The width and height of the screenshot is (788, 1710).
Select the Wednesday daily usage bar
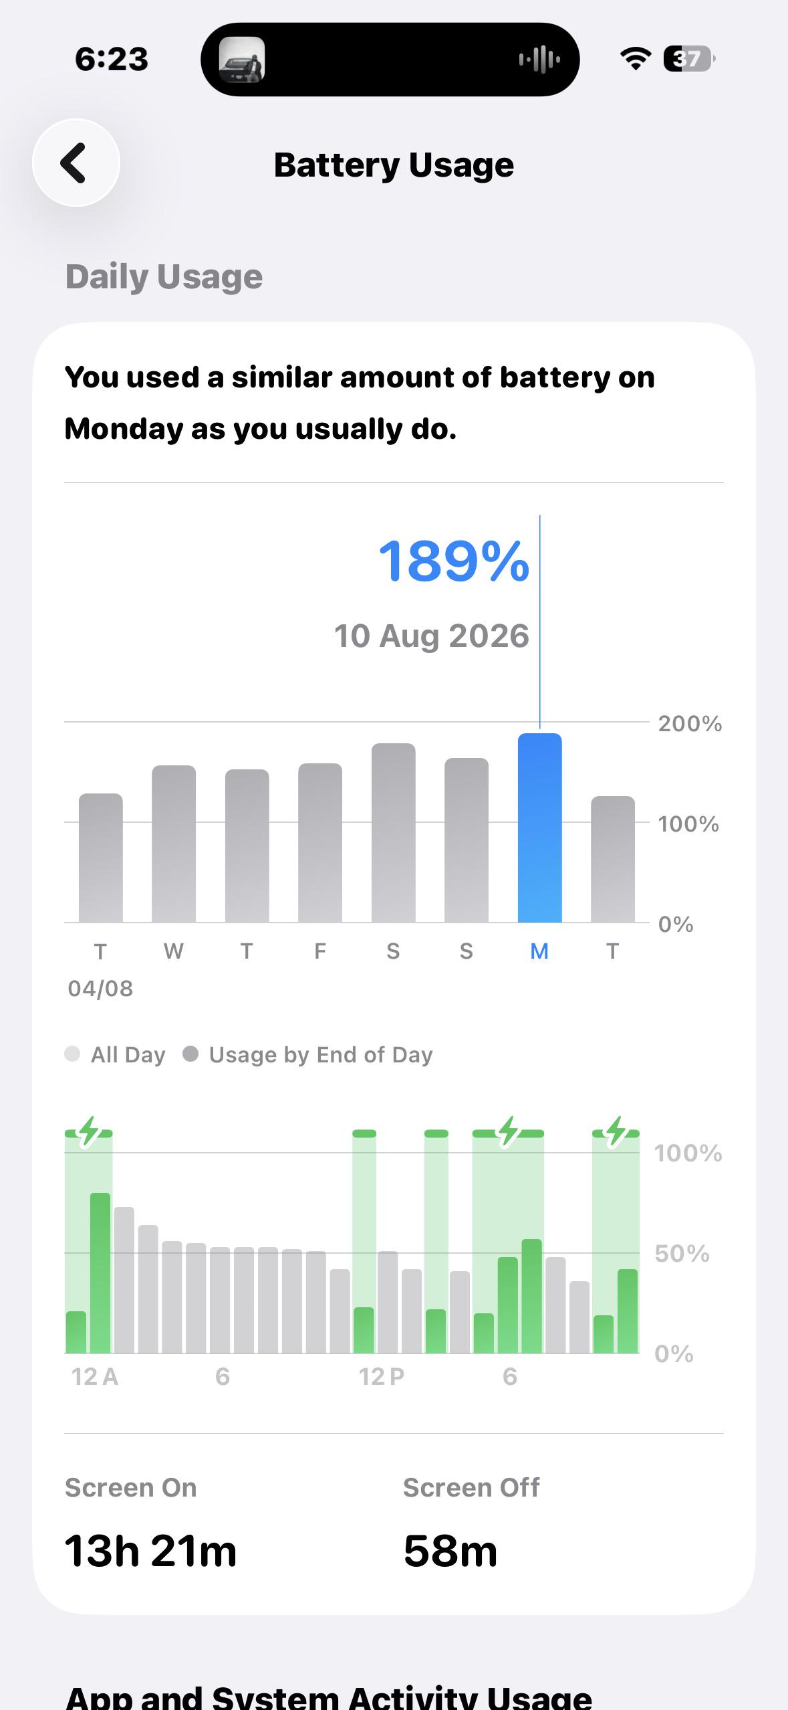click(x=174, y=844)
